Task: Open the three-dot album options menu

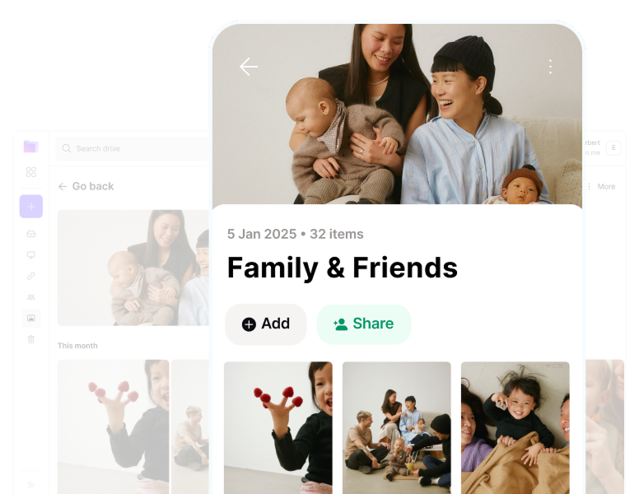Action: pyautogui.click(x=550, y=67)
